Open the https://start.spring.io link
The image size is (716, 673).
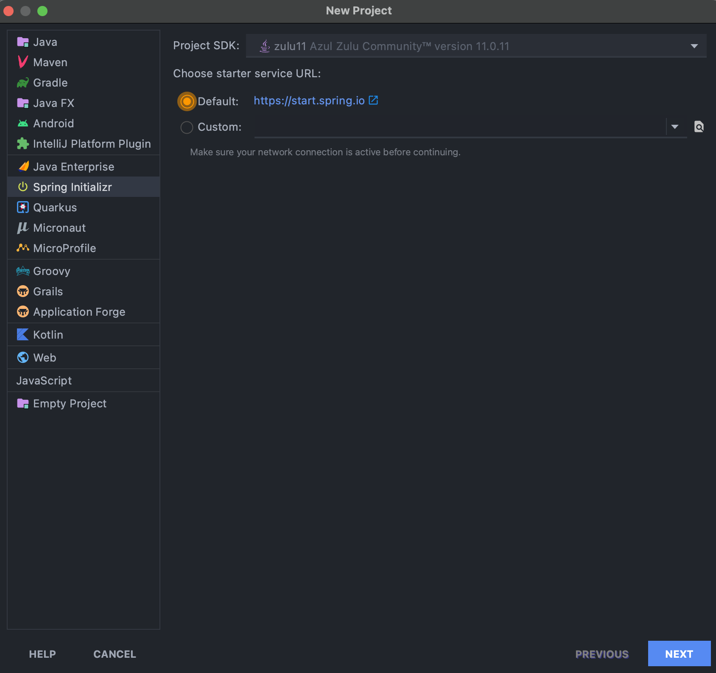pyautogui.click(x=309, y=101)
